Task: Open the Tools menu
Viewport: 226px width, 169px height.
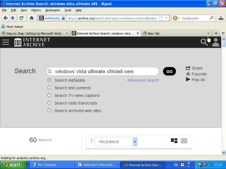Action: coord(68,10)
